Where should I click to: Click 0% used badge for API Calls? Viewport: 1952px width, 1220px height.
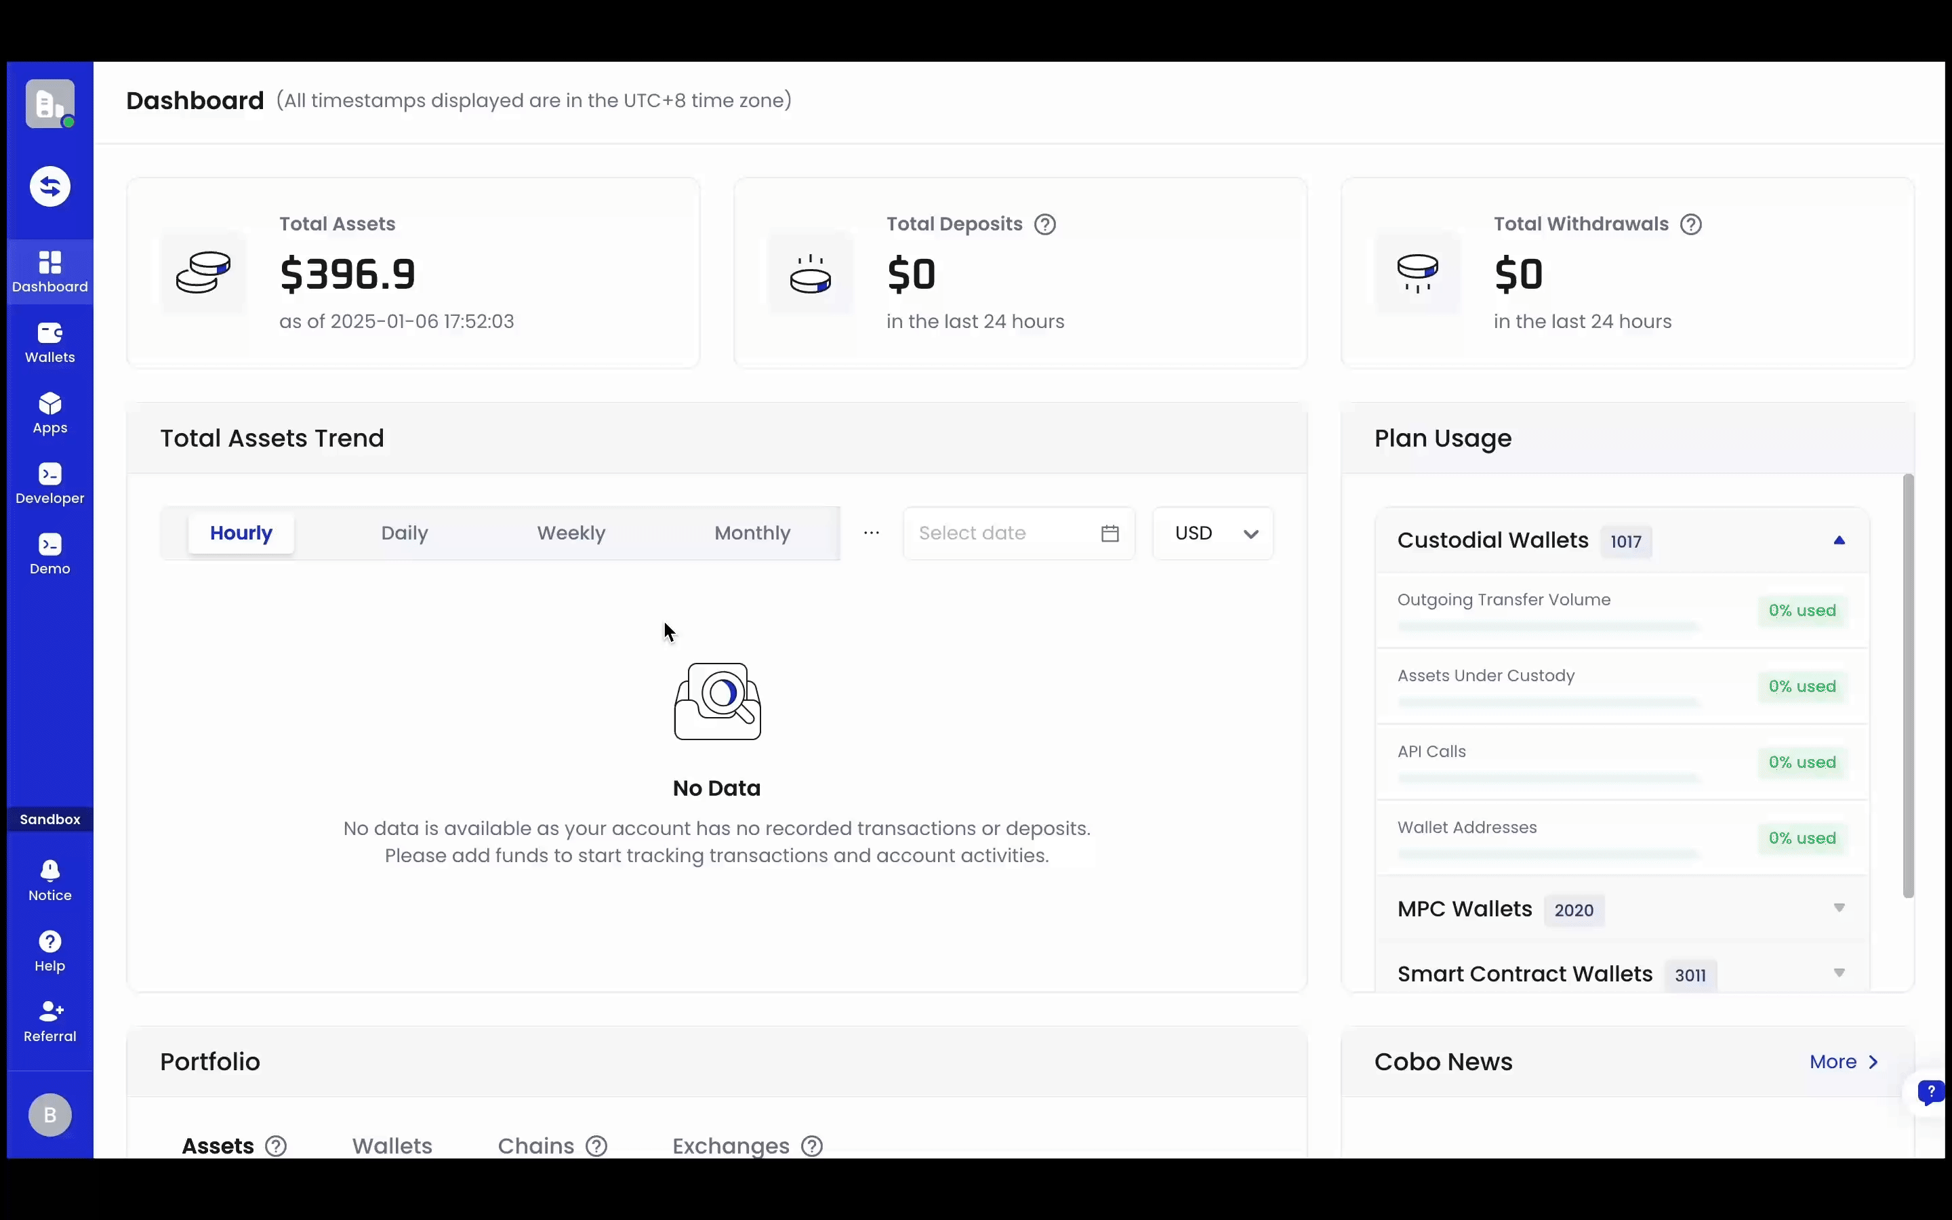coord(1802,762)
